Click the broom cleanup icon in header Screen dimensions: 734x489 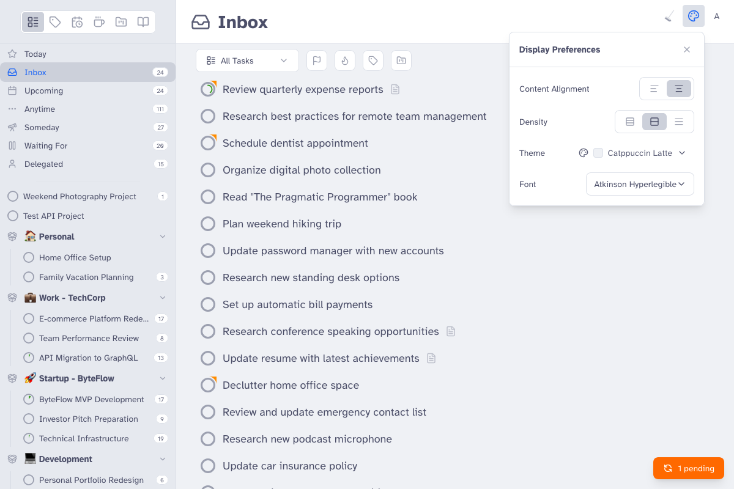[670, 17]
